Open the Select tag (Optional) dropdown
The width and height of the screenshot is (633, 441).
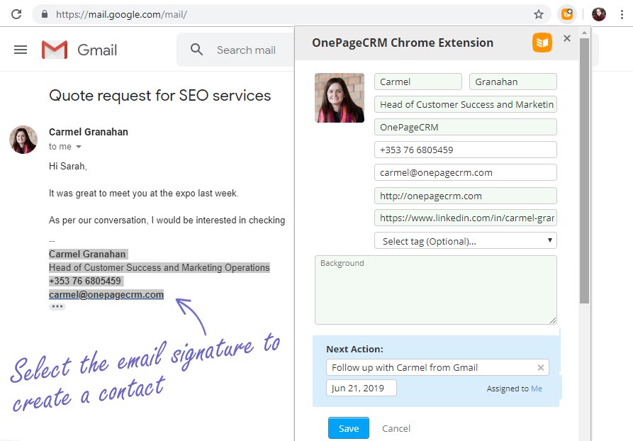[466, 241]
